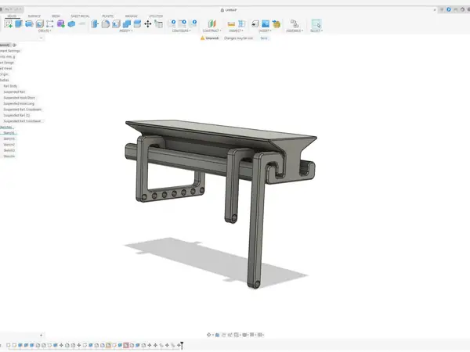Expand the Modify dropdown menu
This screenshot has height=352, width=470.
click(126, 31)
